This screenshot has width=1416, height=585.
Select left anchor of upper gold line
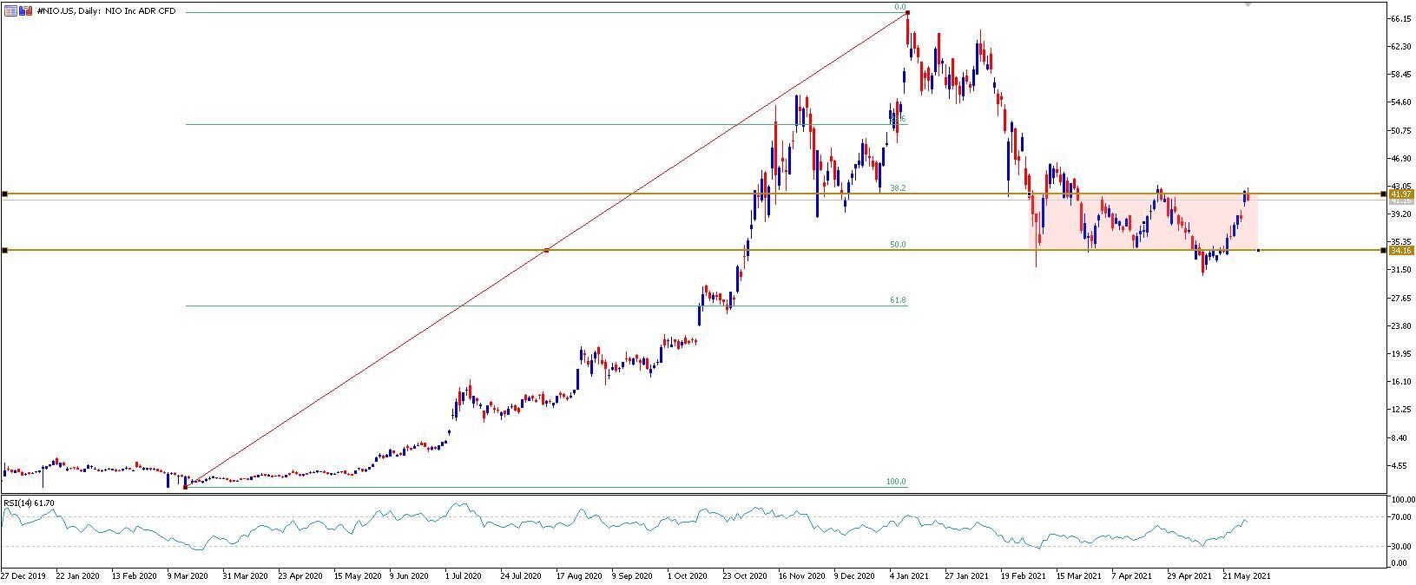point(4,194)
